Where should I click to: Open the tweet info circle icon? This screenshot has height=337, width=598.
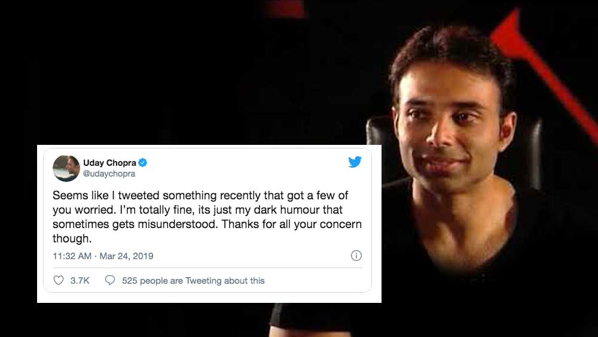point(356,256)
